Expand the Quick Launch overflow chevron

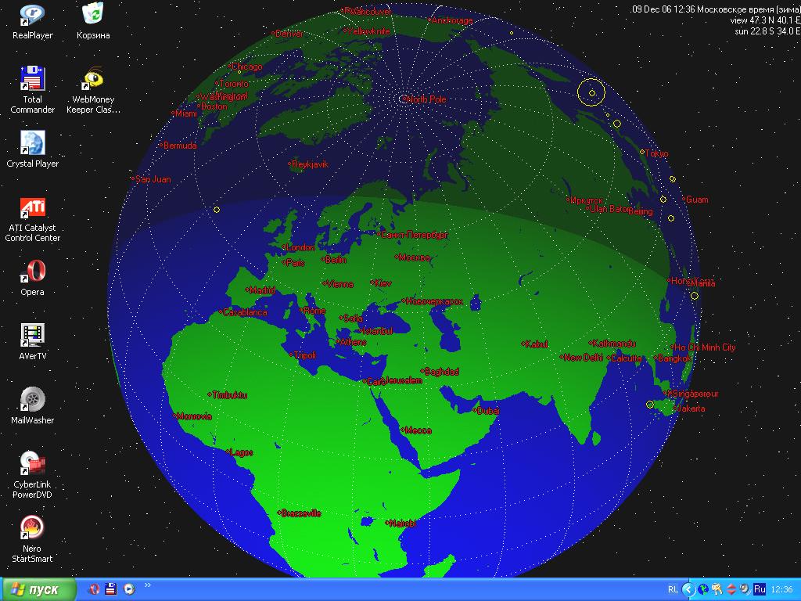click(148, 586)
